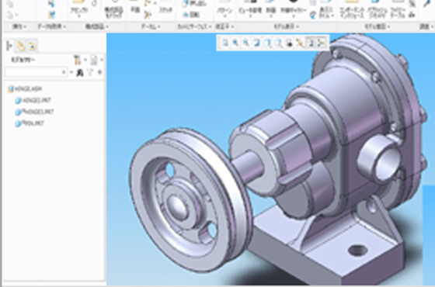The image size is (435, 287).
Task: Select the base bracket mounting hole in viewport
Action: click(358, 250)
